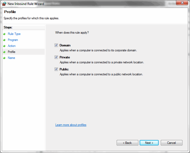Click green bullet beside Name step
This screenshot has width=190, height=153.
point(4,58)
